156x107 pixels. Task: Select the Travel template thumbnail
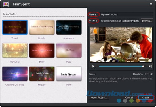(15, 27)
